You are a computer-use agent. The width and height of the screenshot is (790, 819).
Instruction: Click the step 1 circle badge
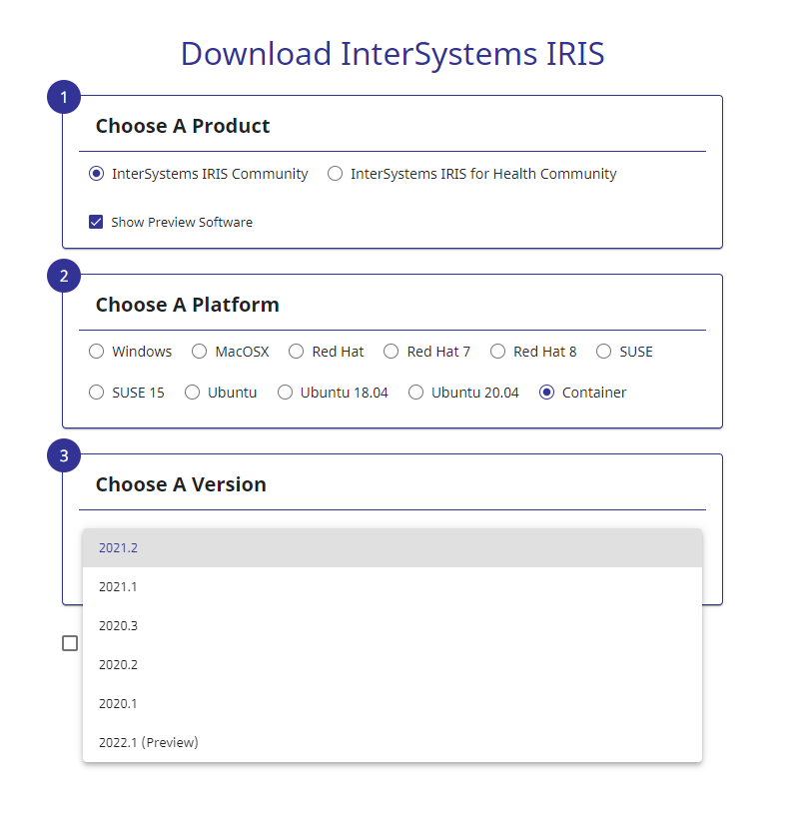click(x=64, y=98)
